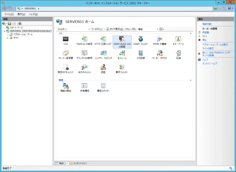Select スタート ページ in connections tree

pyautogui.click(x=17, y=27)
